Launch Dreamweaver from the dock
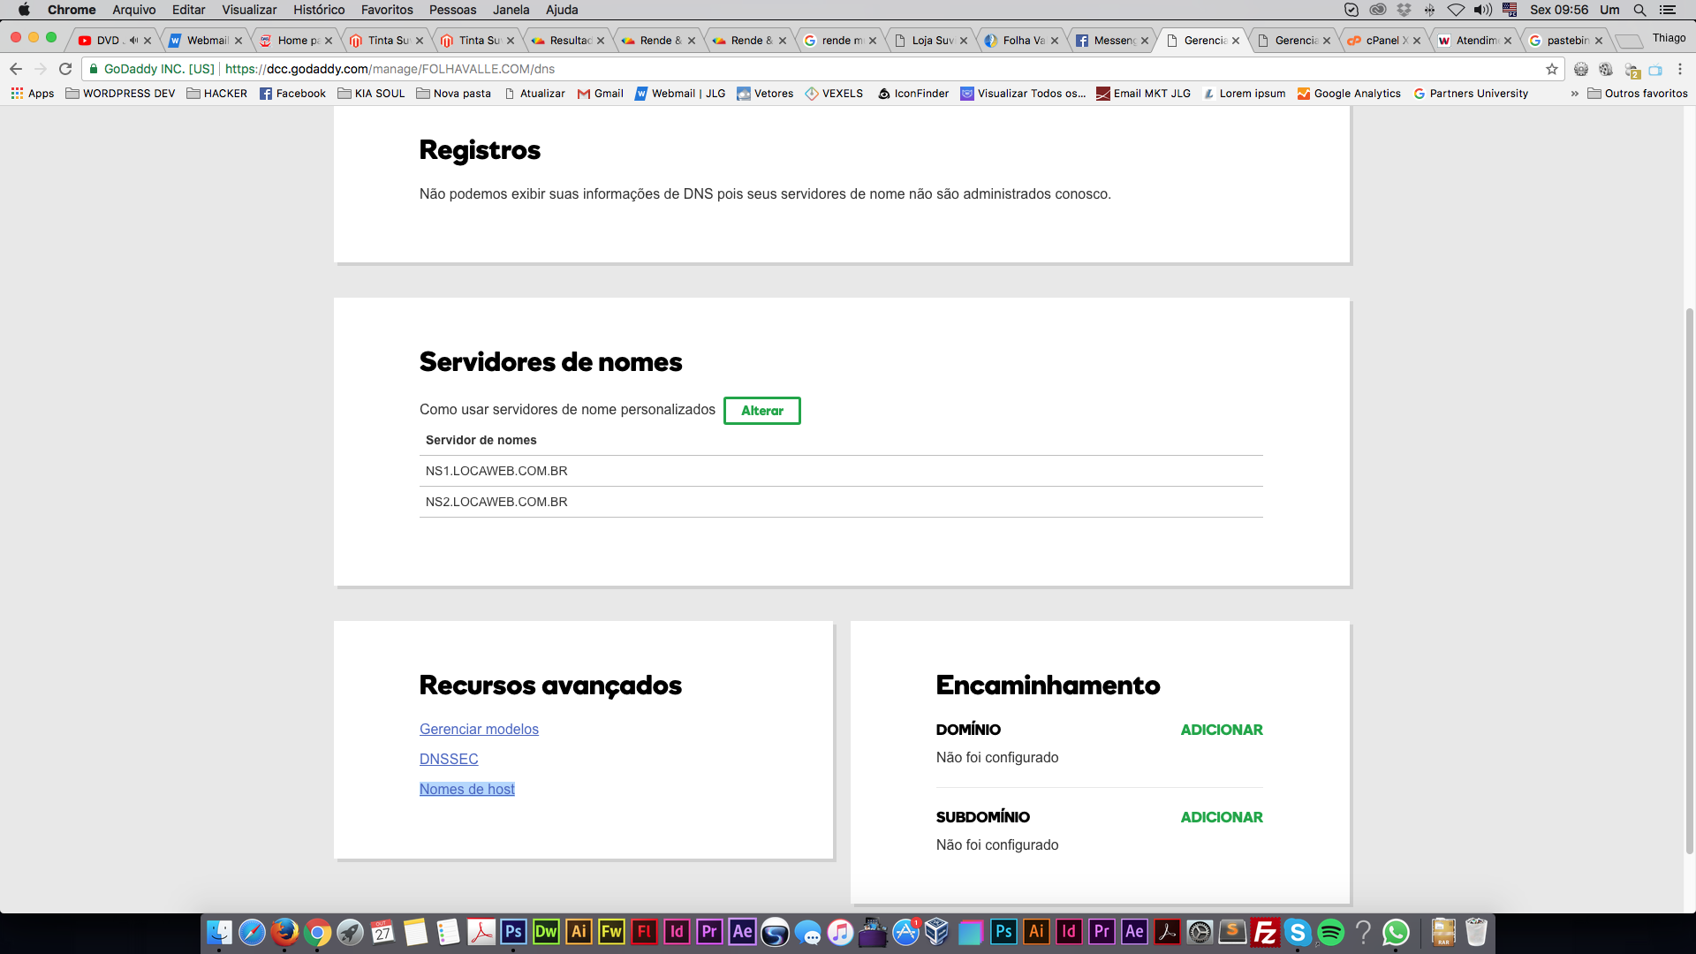1696x954 pixels. click(546, 932)
